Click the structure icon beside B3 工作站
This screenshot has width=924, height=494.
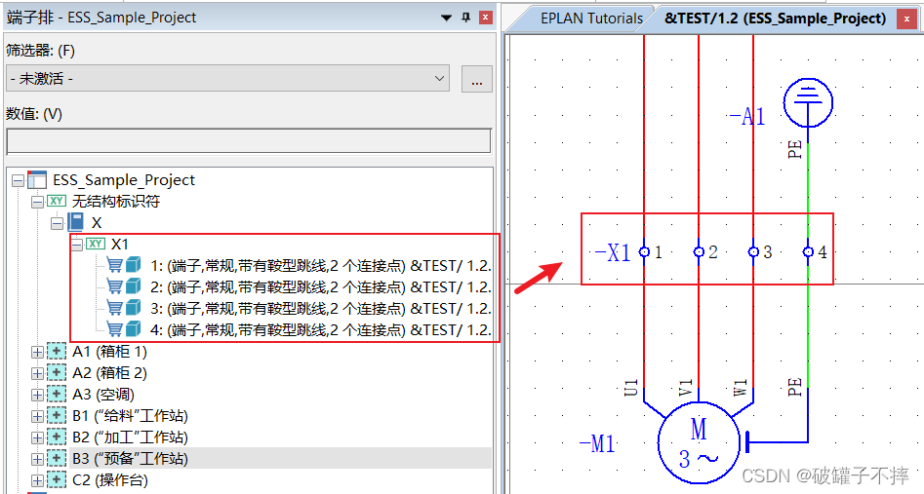57,458
